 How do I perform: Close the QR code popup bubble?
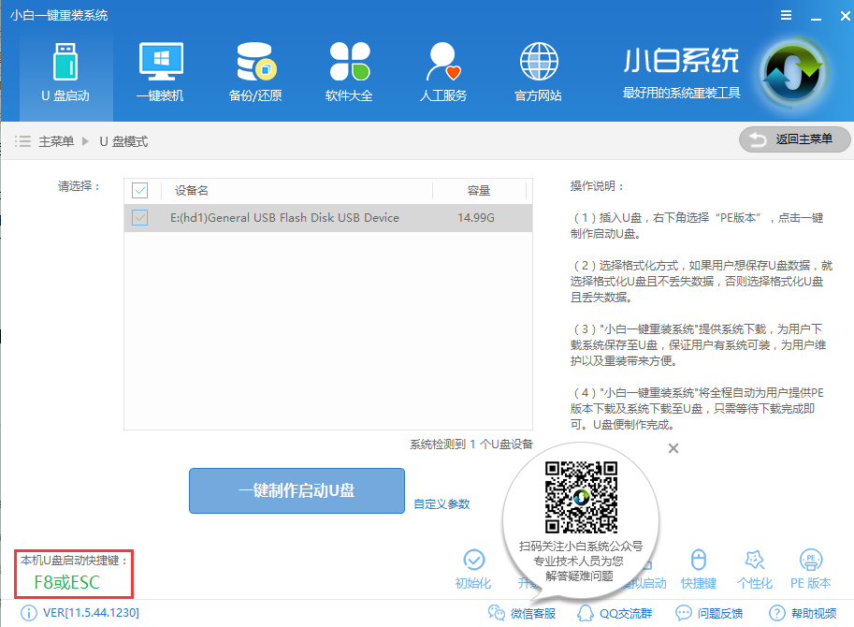(x=673, y=448)
